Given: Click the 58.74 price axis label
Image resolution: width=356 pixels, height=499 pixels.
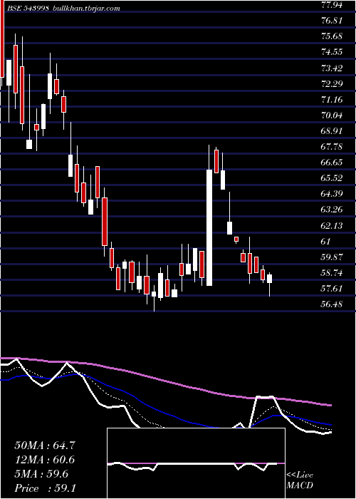Looking at the screenshot, I should [333, 273].
